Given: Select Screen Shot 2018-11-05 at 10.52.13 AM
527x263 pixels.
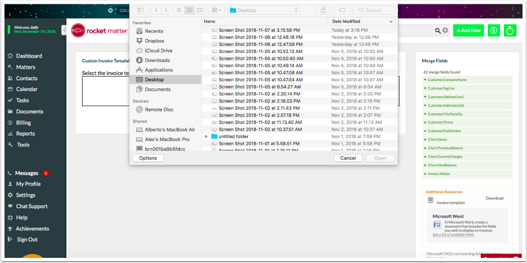Looking at the screenshot, I should click(x=299, y=51).
